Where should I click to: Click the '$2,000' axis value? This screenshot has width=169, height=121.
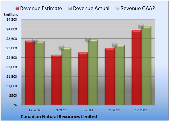coord(11,67)
